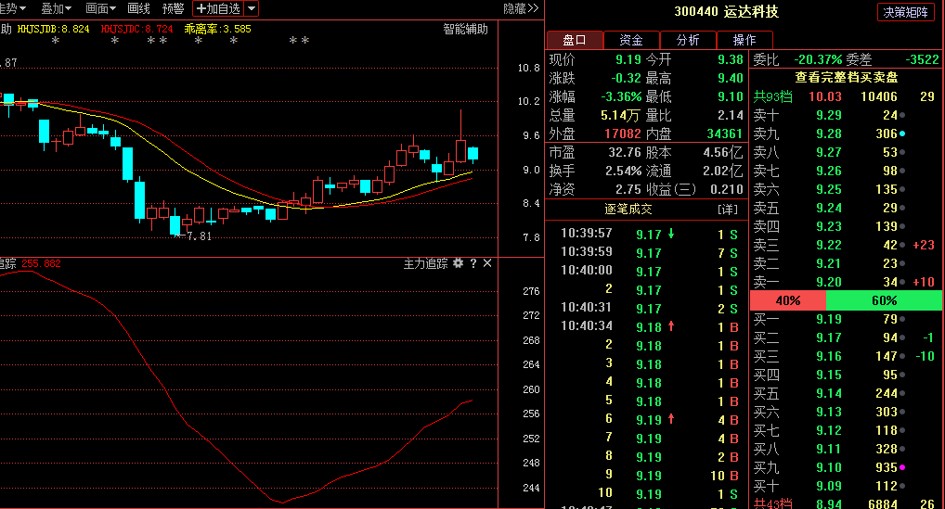Open the 画面 layout dropdown menu
The height and width of the screenshot is (509, 945).
(x=100, y=8)
